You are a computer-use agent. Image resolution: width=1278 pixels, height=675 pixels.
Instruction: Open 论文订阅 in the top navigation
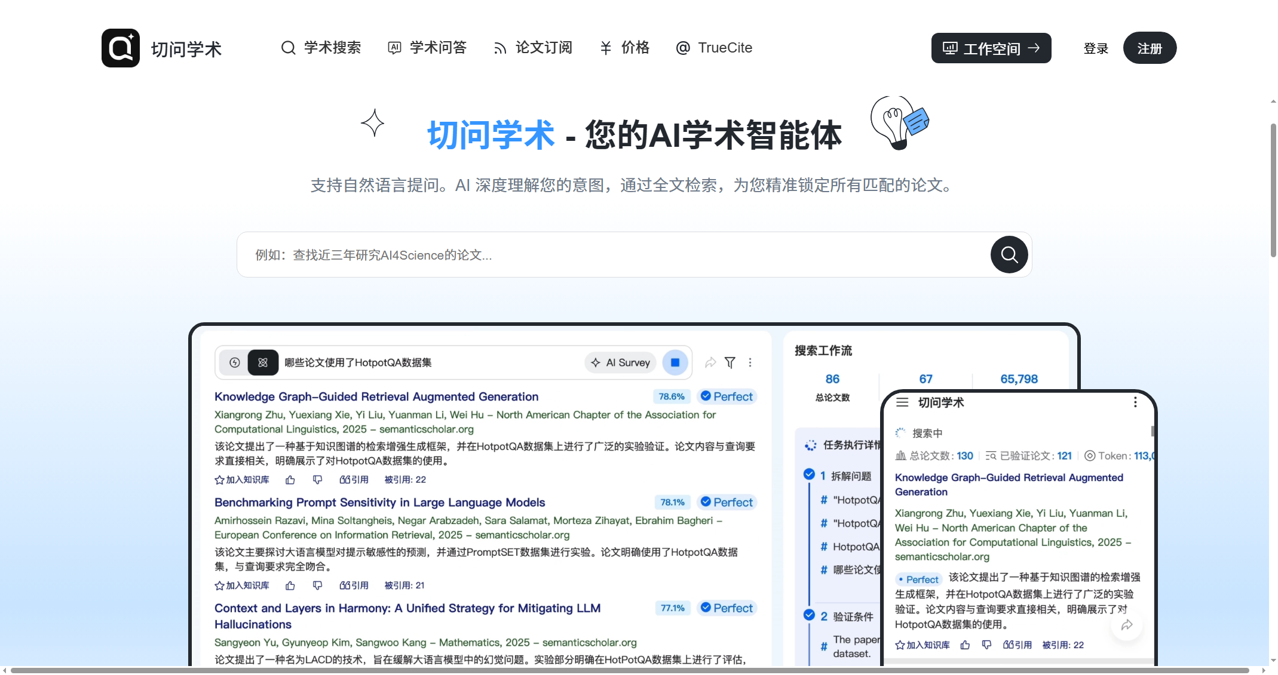[533, 48]
